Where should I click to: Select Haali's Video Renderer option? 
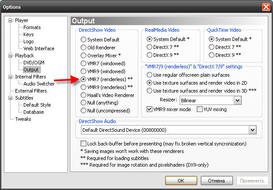(x=83, y=95)
